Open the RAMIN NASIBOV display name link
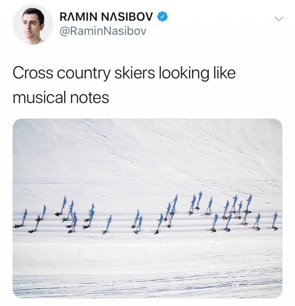The image size is (295, 306). point(106,16)
